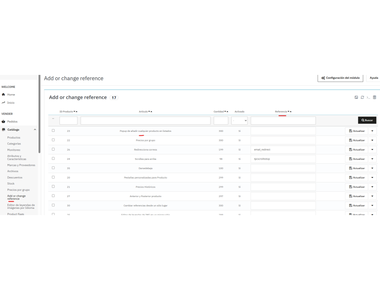Sort Cantidad column descending arrow

coord(225,112)
